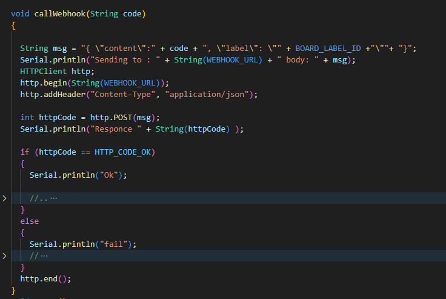
Task: Click the http.begin call
Action: click(43, 83)
